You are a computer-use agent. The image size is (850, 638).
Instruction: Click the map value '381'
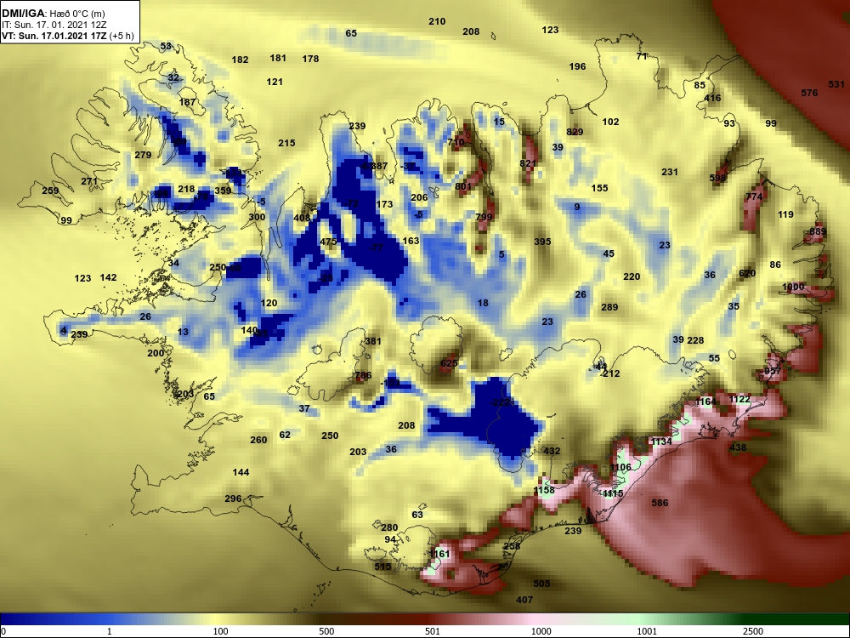pyautogui.click(x=373, y=342)
